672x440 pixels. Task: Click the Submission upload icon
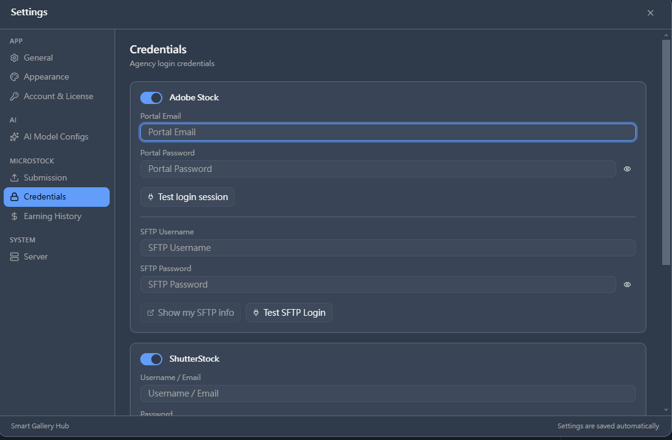(14, 177)
